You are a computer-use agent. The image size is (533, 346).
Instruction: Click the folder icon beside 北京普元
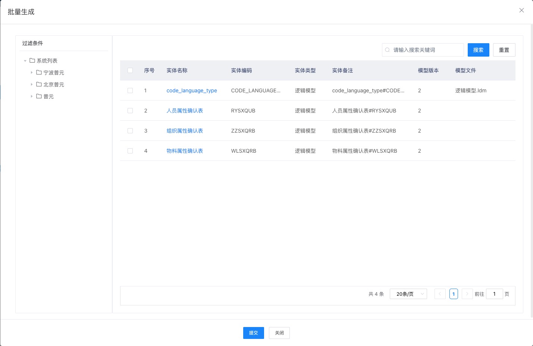click(39, 85)
